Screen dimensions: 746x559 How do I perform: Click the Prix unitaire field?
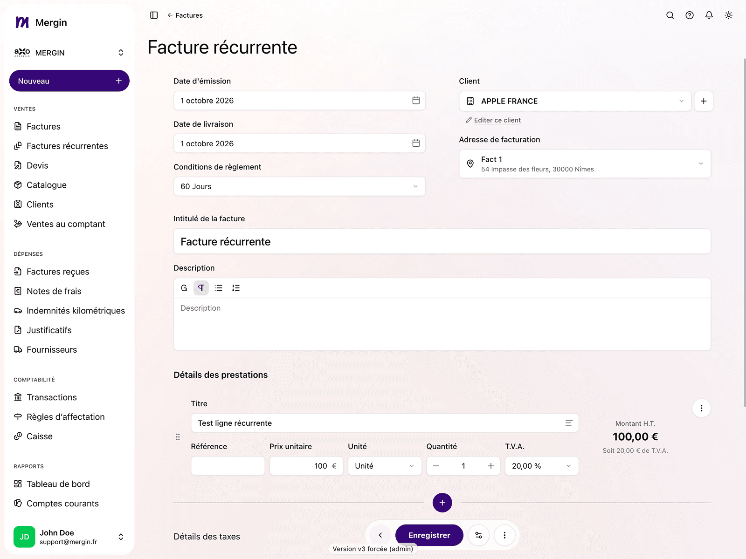[x=306, y=466]
